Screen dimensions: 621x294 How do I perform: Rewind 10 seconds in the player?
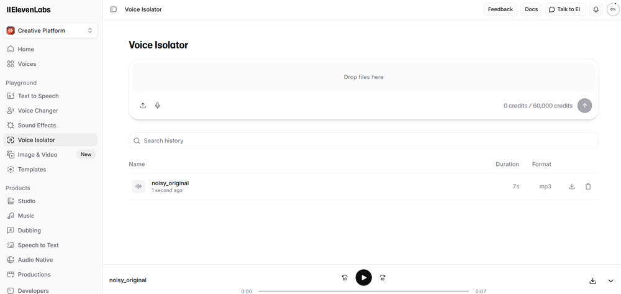click(x=345, y=278)
